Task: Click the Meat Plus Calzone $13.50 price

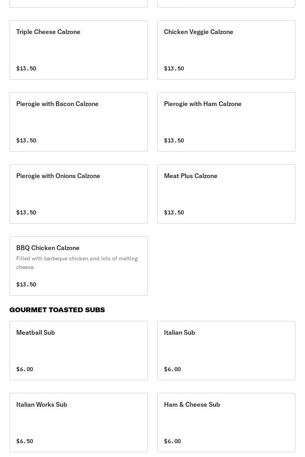Action: point(174,212)
